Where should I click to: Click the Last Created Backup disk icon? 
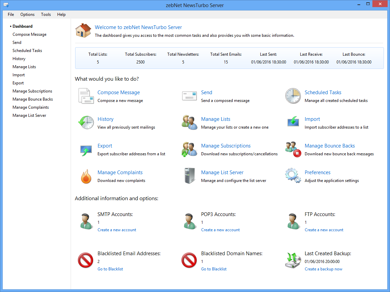[293, 261]
